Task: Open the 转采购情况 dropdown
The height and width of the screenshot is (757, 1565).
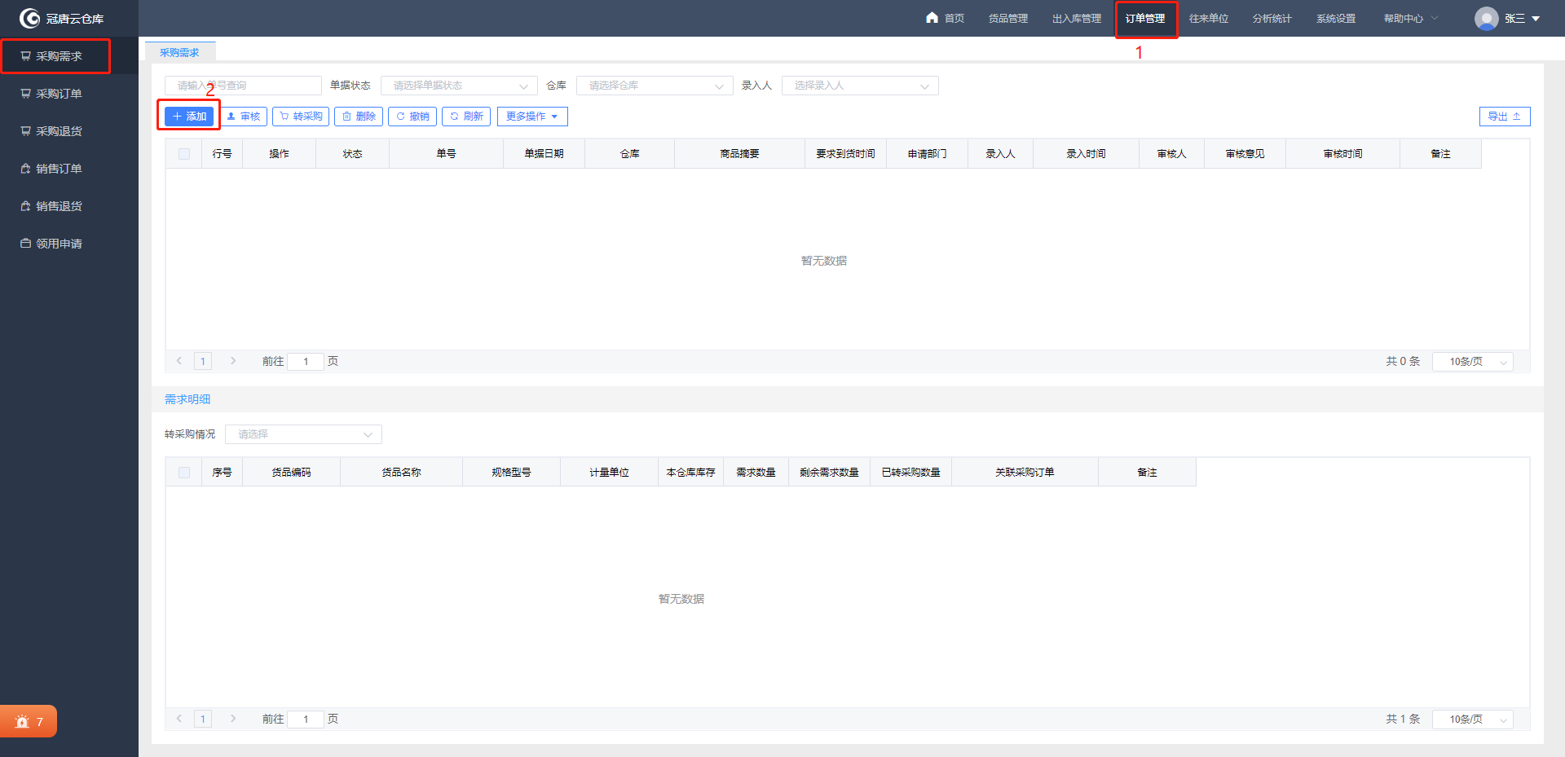Action: [x=303, y=434]
